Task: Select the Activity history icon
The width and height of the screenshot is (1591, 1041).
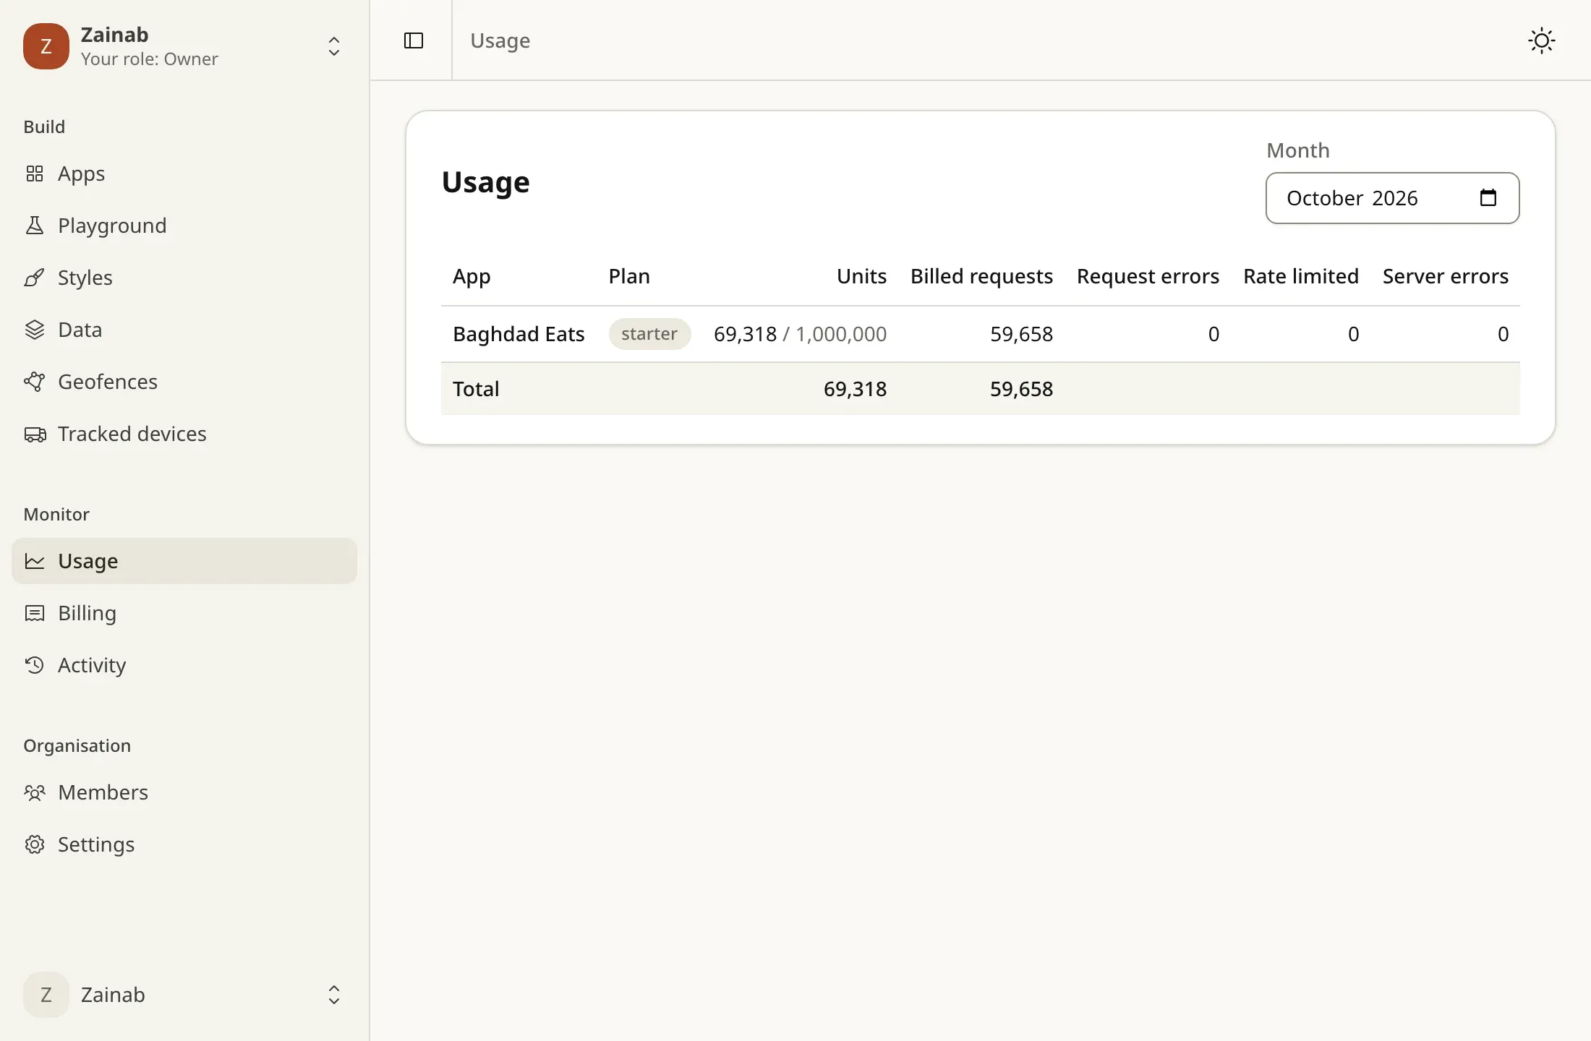Action: click(35, 665)
